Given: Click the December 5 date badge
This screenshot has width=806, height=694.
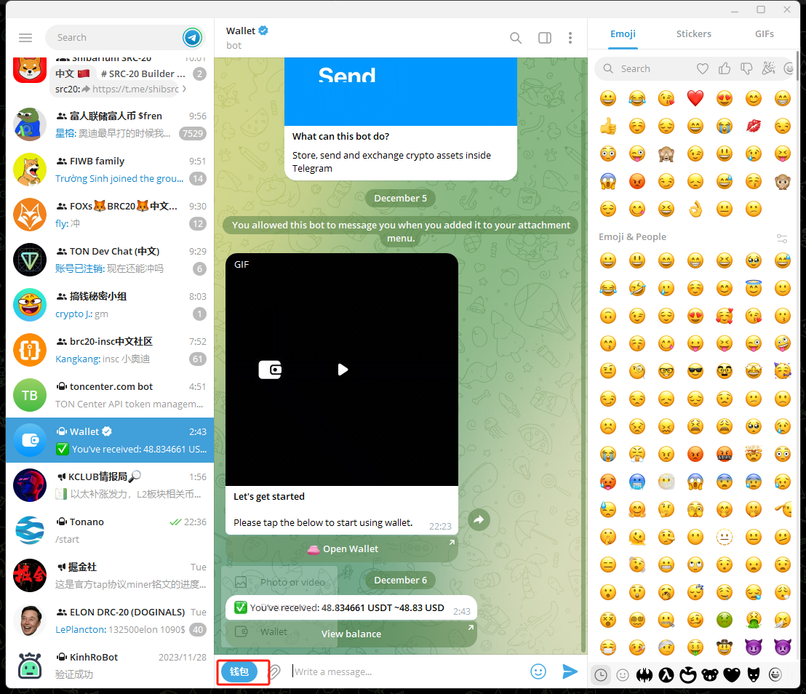Looking at the screenshot, I should click(x=400, y=199).
